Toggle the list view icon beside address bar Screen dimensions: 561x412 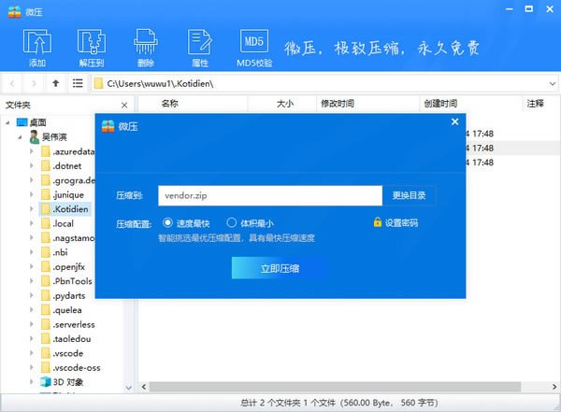[78, 83]
